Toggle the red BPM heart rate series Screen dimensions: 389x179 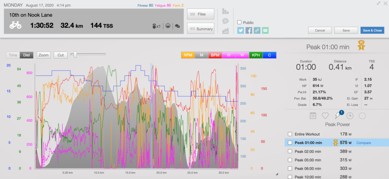point(215,55)
